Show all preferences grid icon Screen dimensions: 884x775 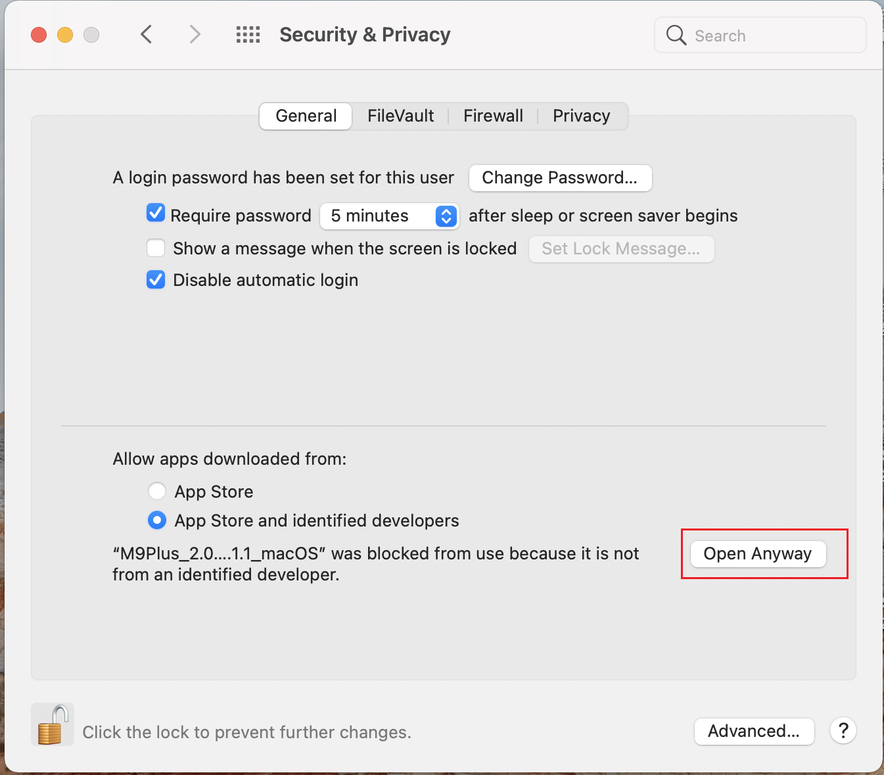point(248,35)
